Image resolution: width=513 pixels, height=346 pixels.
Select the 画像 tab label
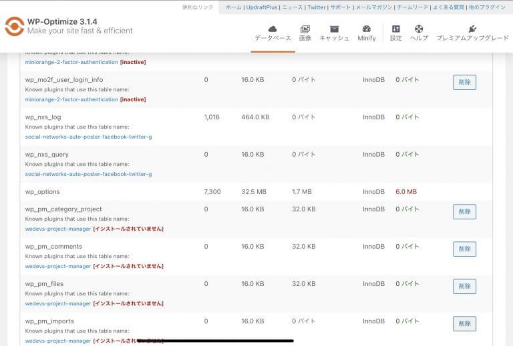tap(305, 38)
